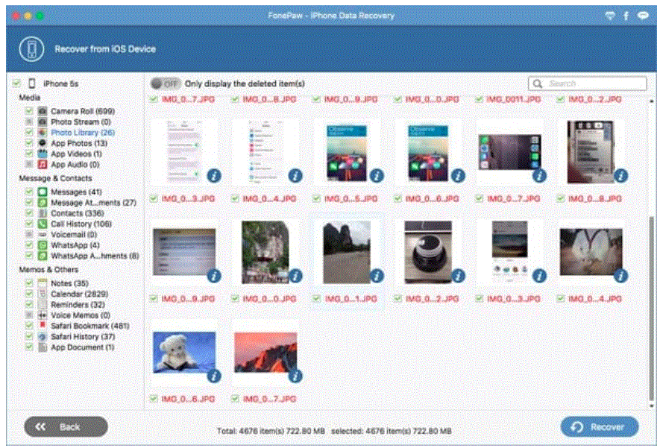Viewport: 660px width, 448px height.
Task: Select the Photo Library colorful icon
Action: coord(42,132)
